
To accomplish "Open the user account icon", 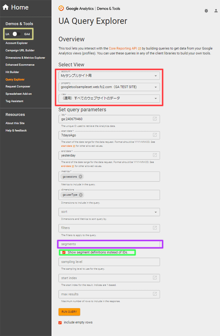I will (216, 11).
